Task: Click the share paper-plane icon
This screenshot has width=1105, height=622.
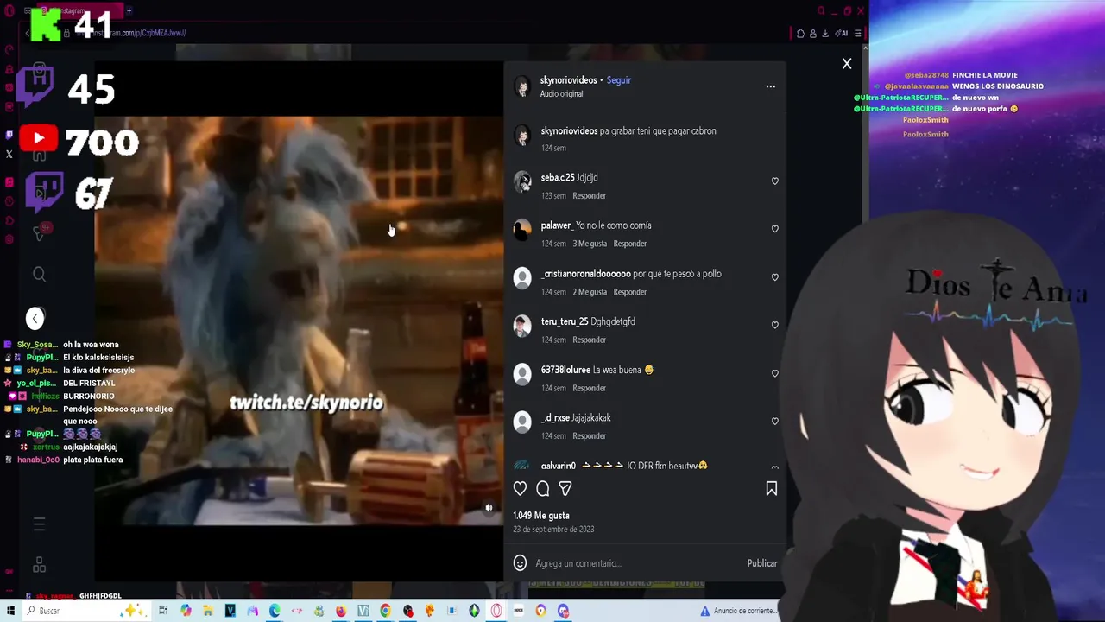Action: tap(565, 489)
